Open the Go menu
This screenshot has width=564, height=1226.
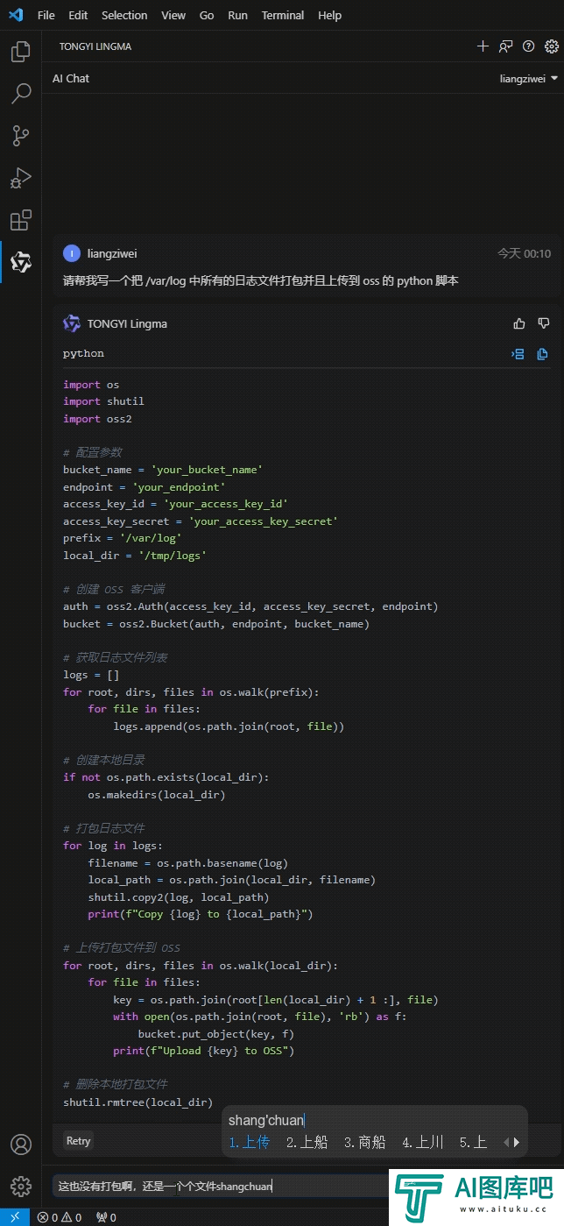point(207,15)
